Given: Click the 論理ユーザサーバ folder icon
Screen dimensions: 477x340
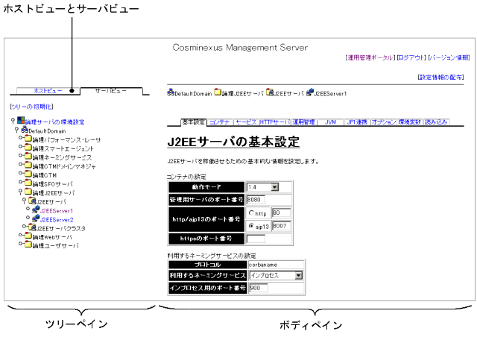Looking at the screenshot, I should (x=28, y=244).
